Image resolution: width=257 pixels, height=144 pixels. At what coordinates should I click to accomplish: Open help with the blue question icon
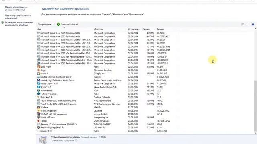(x=253, y=24)
